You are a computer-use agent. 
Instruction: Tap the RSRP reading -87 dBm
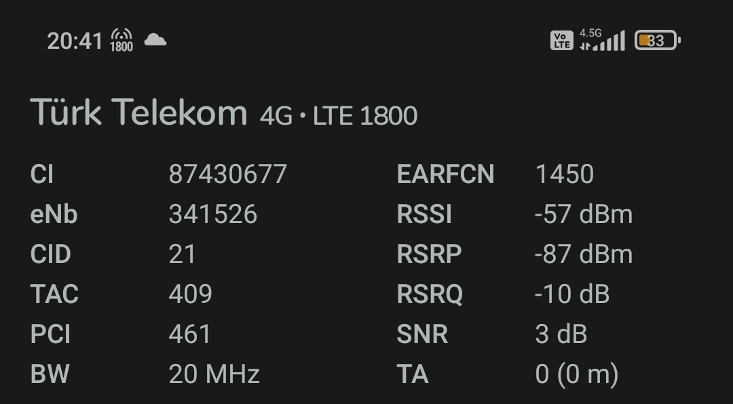tap(584, 254)
